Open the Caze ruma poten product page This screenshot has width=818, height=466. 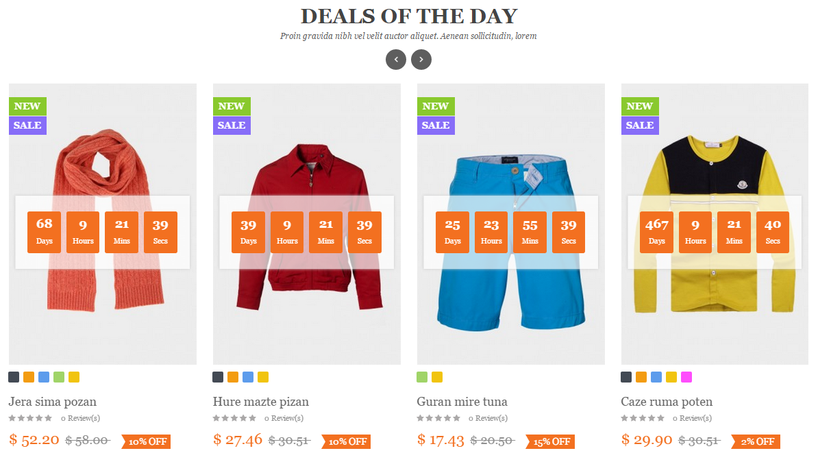(667, 402)
